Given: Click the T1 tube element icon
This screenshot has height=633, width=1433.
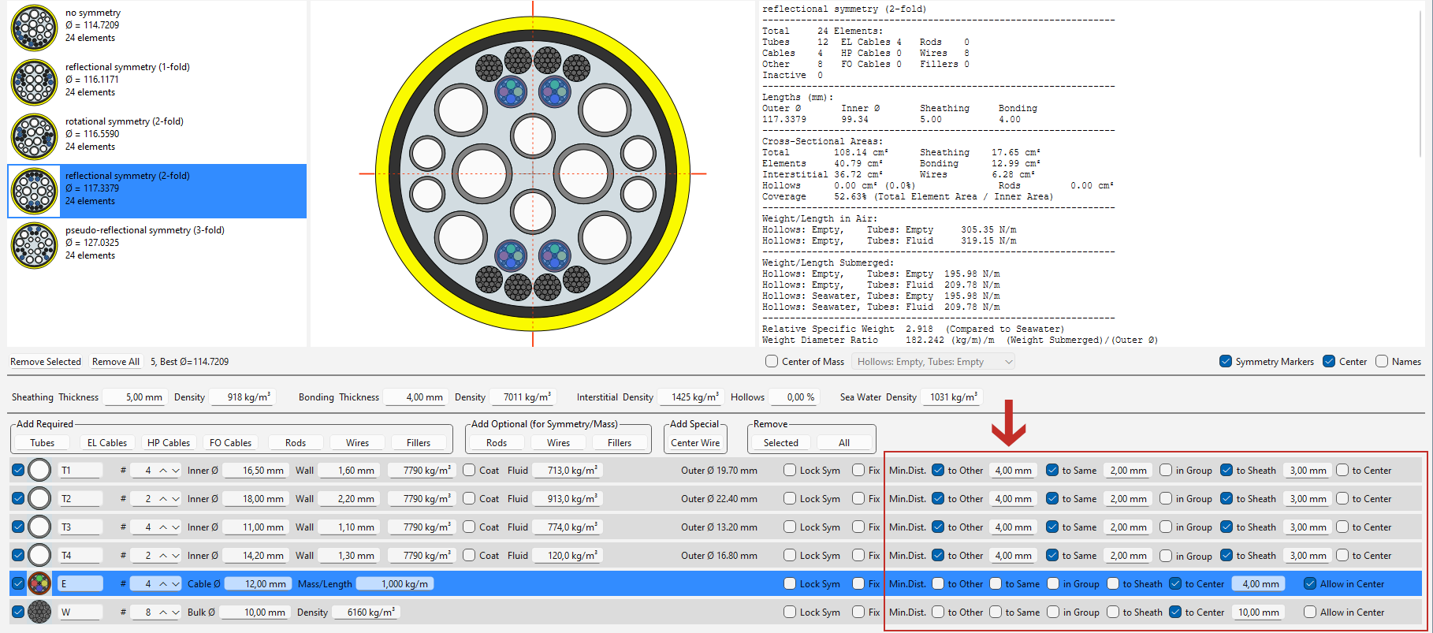Looking at the screenshot, I should pos(39,471).
